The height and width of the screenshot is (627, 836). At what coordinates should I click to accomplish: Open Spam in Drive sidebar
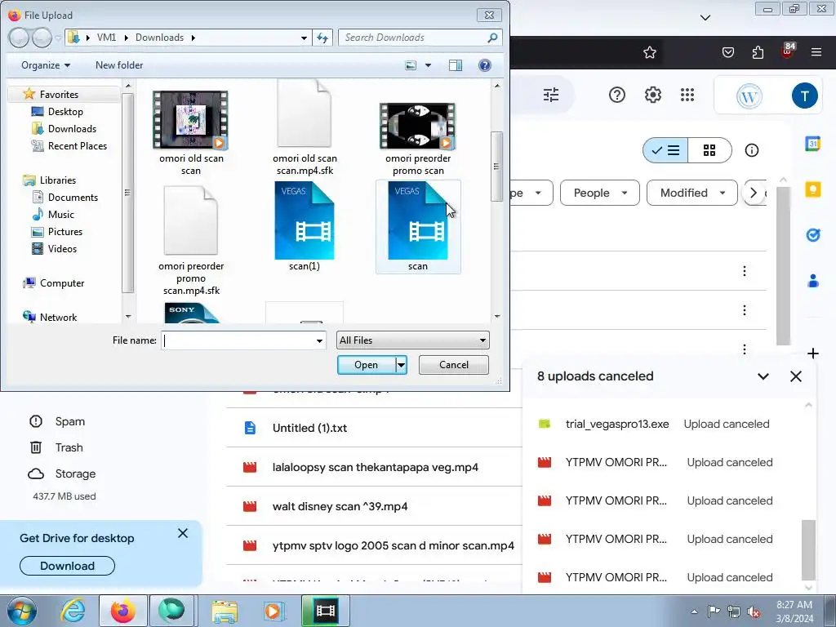(70, 421)
